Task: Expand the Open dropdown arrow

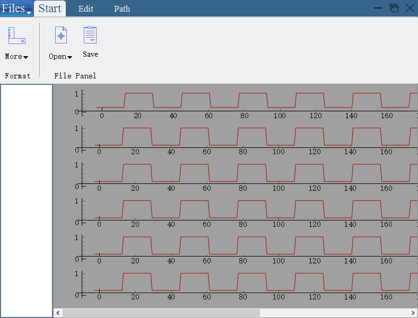Action: click(69, 57)
